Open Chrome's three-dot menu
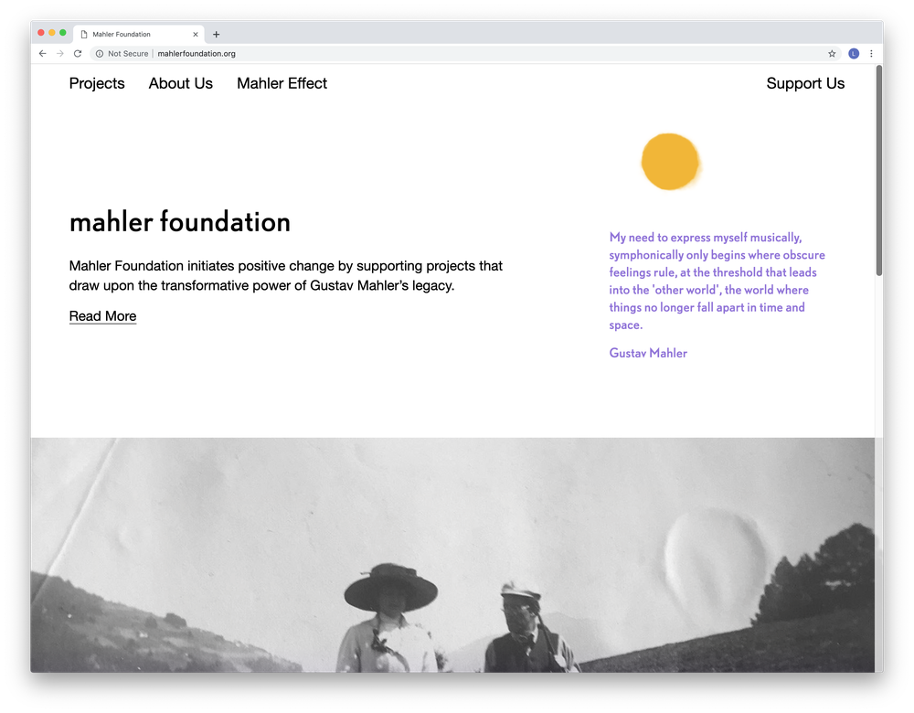The width and height of the screenshot is (914, 713). 871,54
